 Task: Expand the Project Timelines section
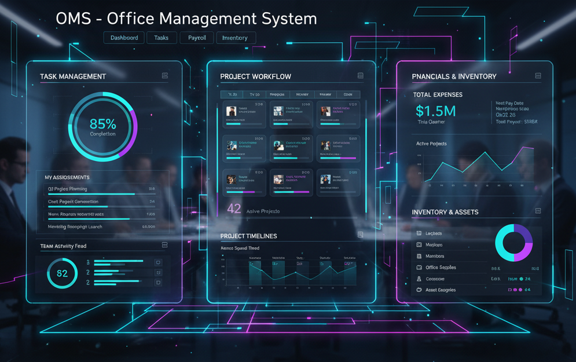point(361,235)
